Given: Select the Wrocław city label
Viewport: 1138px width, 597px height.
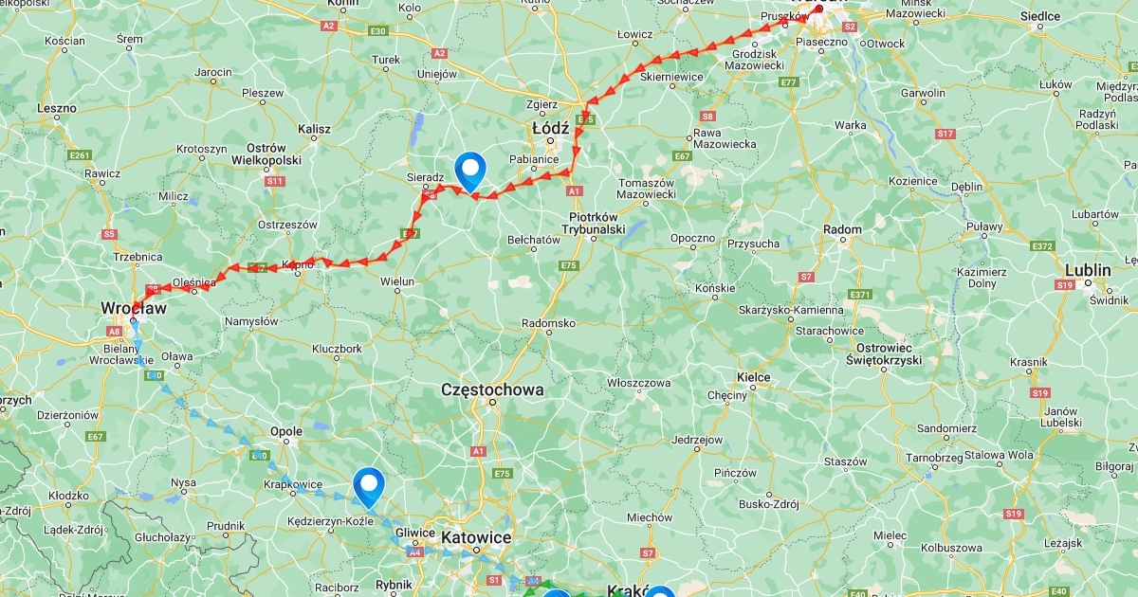Looking at the screenshot, I should click(134, 308).
